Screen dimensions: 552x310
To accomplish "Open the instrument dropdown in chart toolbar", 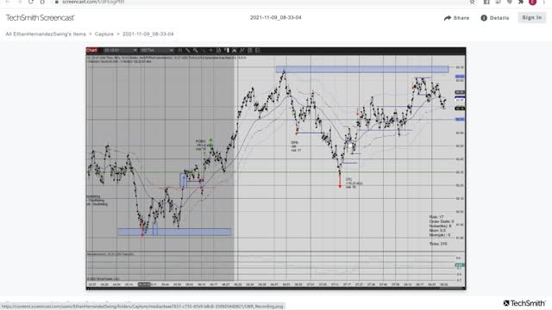I will [x=120, y=51].
